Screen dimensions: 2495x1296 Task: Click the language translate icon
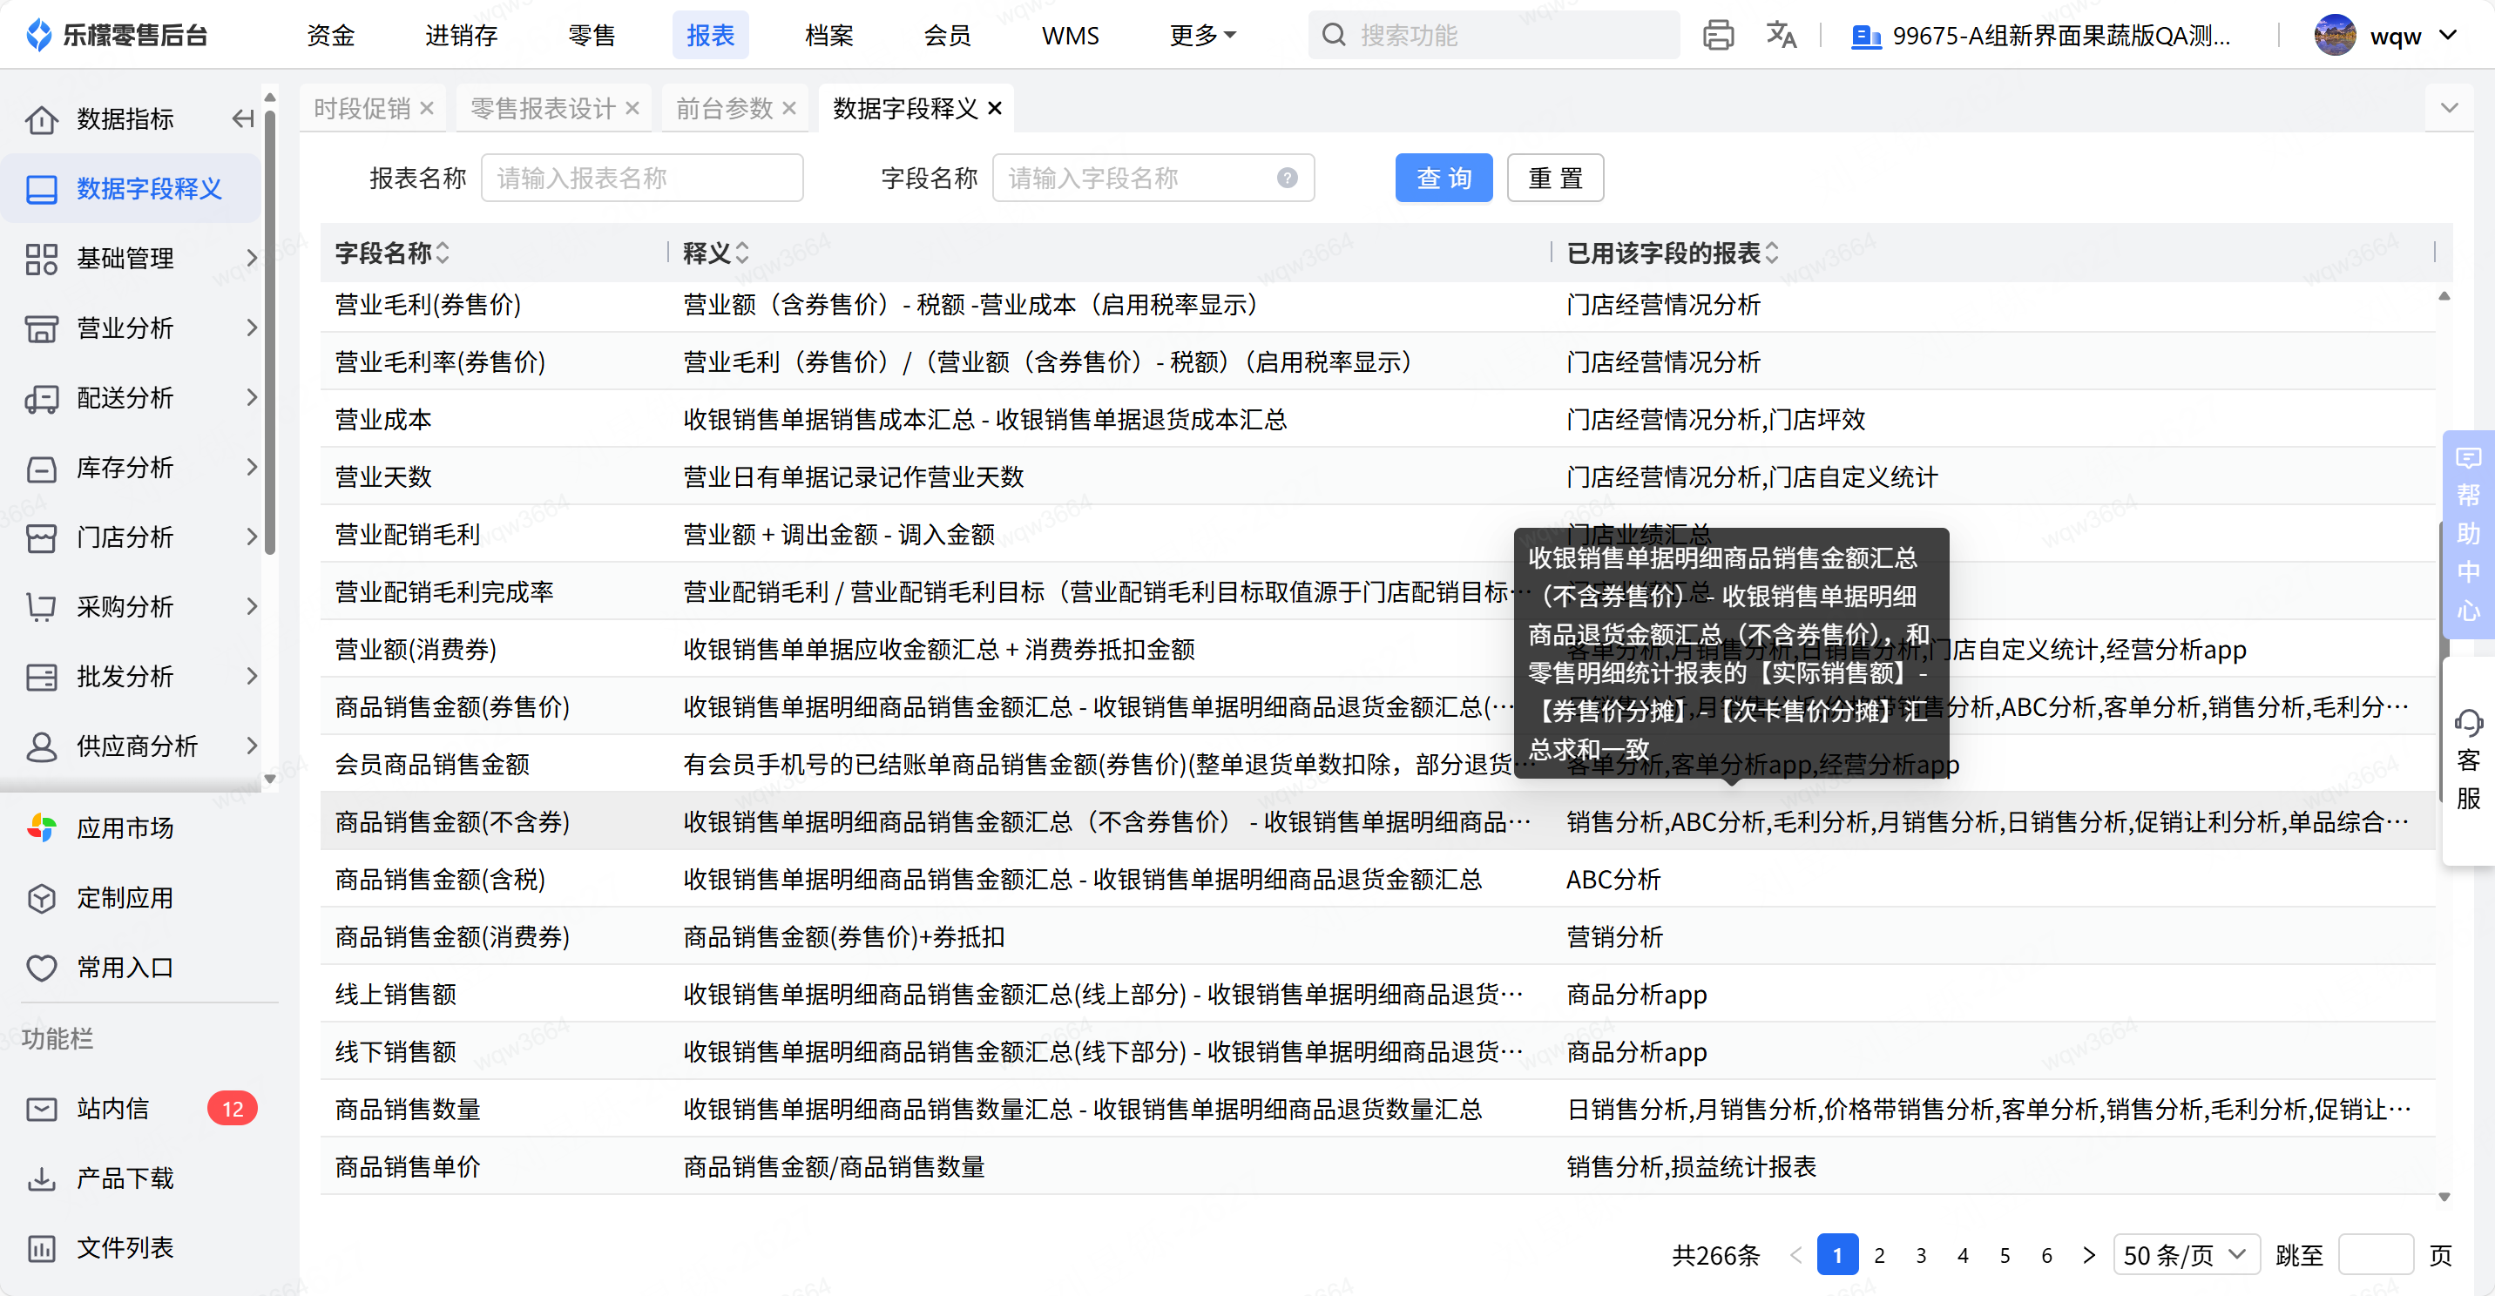click(1780, 36)
